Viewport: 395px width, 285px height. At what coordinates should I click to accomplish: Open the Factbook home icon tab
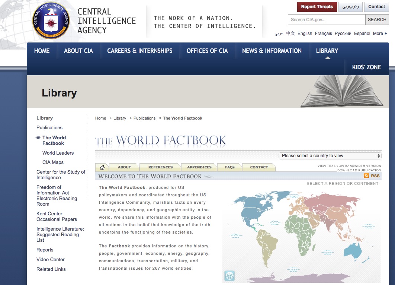pyautogui.click(x=102, y=167)
